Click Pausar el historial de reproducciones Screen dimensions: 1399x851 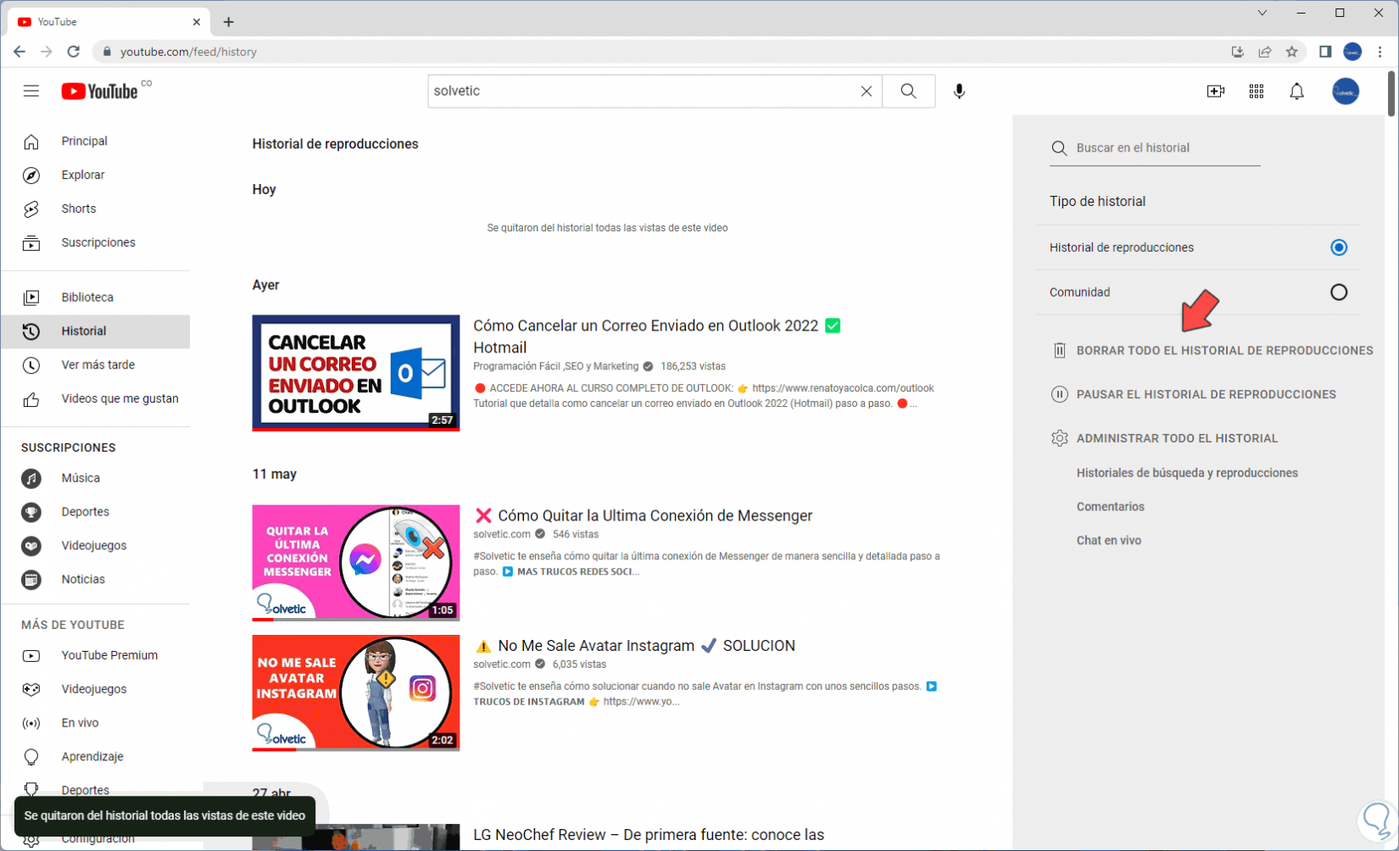pos(1206,394)
